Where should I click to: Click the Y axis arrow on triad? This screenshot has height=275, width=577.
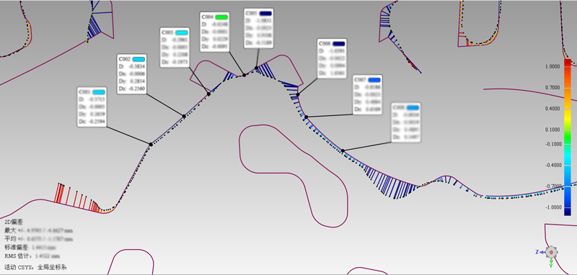click(x=551, y=262)
